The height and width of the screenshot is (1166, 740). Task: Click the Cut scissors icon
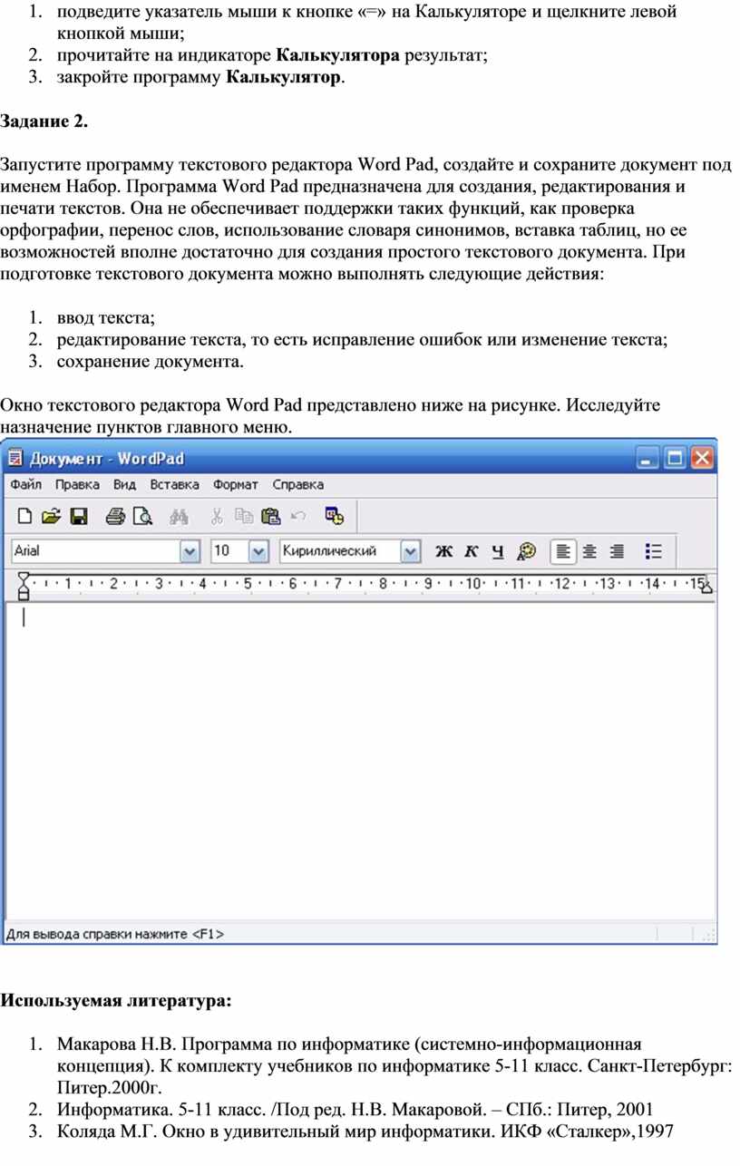point(217,516)
